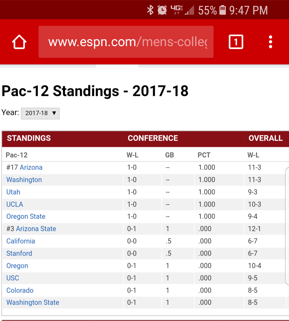Open the Arizona State team link
Image resolution: width=289 pixels, height=321 pixels.
coord(36,229)
